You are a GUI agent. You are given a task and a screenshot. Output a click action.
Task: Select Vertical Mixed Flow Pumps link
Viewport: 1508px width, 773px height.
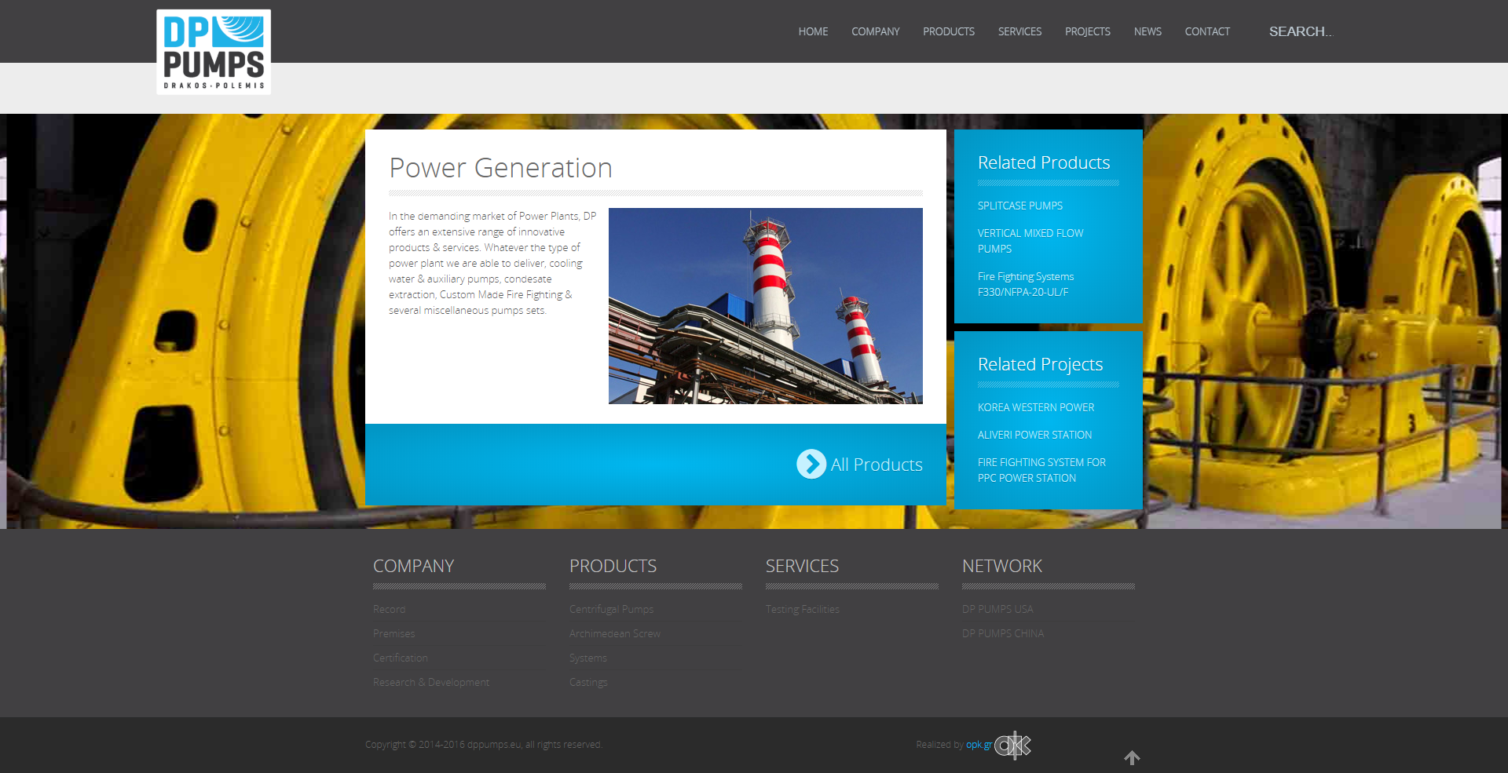(1030, 241)
